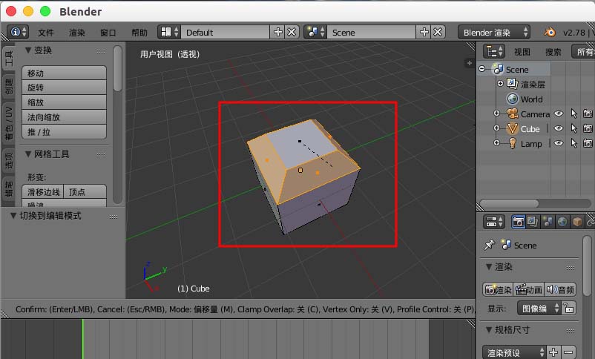Expand the Lamp tree item
The width and height of the screenshot is (595, 359).
pos(496,142)
